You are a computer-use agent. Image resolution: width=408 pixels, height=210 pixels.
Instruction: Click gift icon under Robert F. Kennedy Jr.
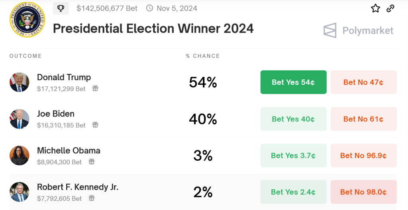tap(92, 198)
